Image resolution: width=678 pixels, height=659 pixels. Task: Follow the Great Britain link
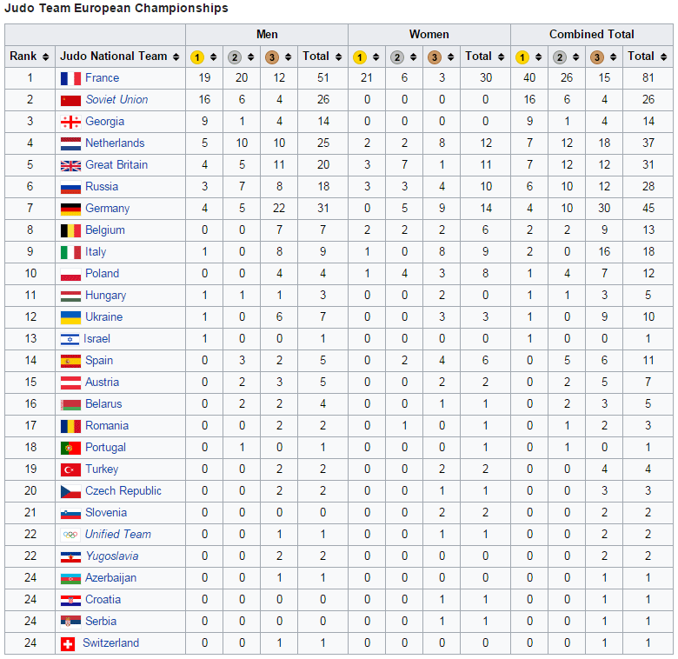116,165
